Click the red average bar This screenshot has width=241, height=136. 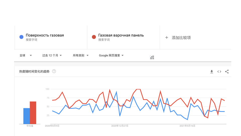tap(33, 113)
